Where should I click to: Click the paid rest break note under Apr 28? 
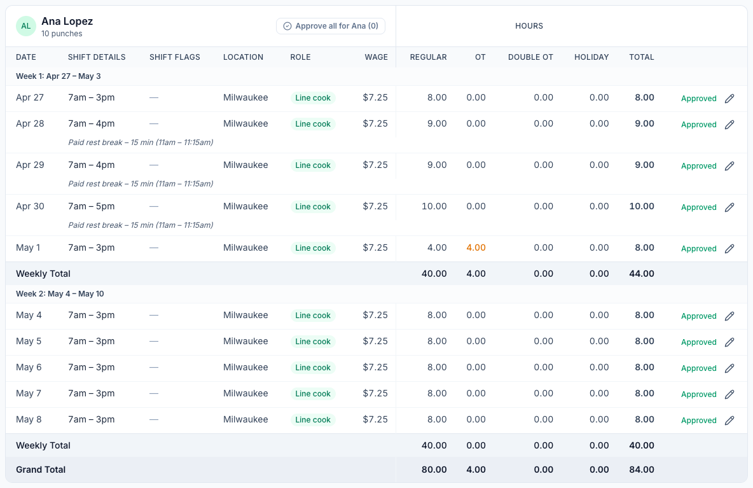click(x=141, y=142)
